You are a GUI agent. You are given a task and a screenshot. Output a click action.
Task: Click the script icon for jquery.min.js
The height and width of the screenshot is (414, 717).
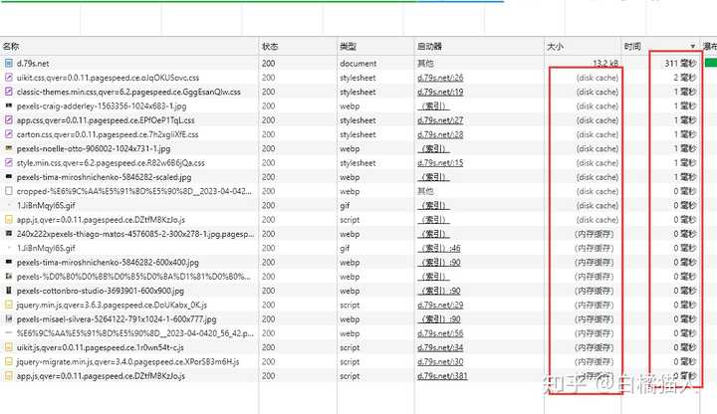(9, 305)
